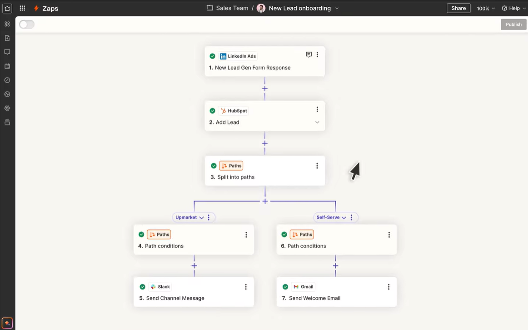
Task: Click the green check on the Slack step
Action: pyautogui.click(x=142, y=286)
